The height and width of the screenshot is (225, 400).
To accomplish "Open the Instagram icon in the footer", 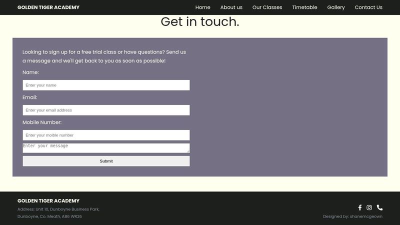I will click(369, 207).
